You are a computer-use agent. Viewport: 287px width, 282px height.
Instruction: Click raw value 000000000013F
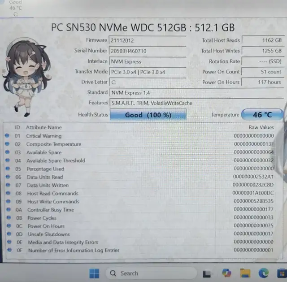pos(254,144)
